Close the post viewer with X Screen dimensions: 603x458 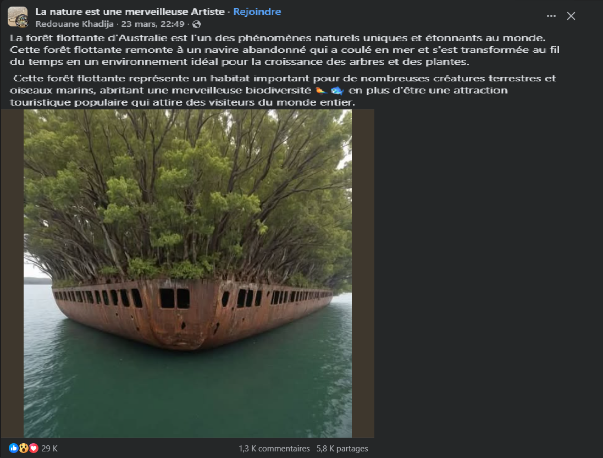tap(571, 16)
